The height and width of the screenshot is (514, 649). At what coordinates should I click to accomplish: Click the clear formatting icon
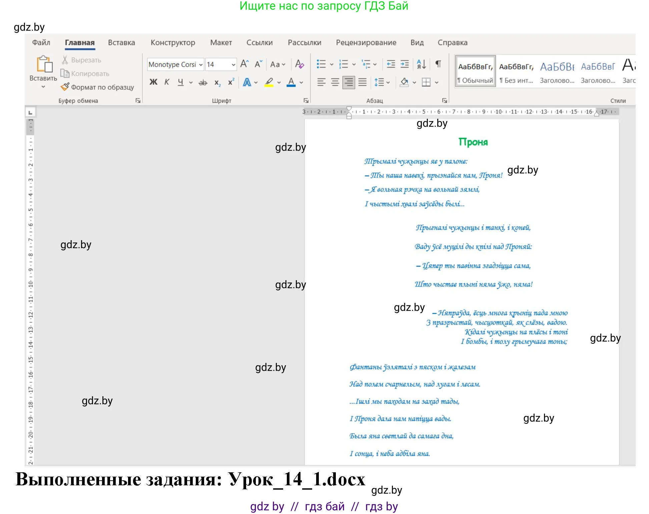pos(299,64)
